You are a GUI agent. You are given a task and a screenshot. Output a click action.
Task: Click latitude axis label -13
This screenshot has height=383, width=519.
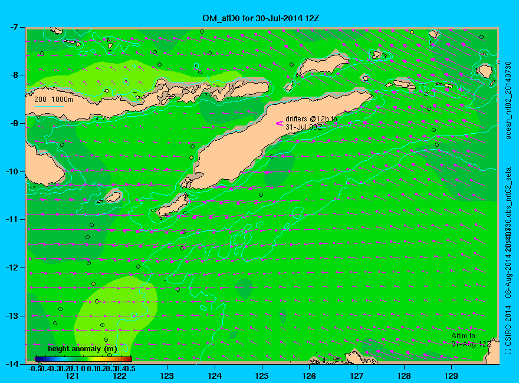[x=12, y=316]
